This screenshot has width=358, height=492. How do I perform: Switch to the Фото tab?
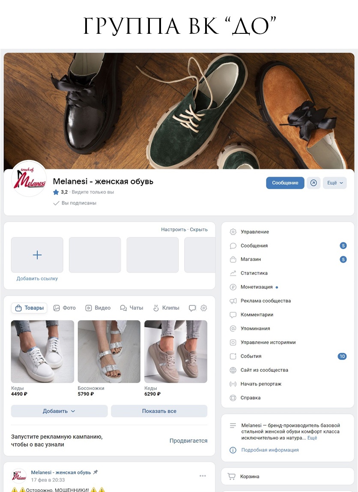point(65,308)
